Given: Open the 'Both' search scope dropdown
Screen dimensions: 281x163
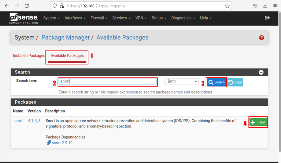Looking at the screenshot, I should pyautogui.click(x=182, y=81).
